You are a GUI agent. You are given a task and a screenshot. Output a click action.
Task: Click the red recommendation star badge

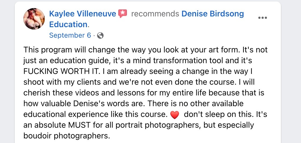[123, 13]
